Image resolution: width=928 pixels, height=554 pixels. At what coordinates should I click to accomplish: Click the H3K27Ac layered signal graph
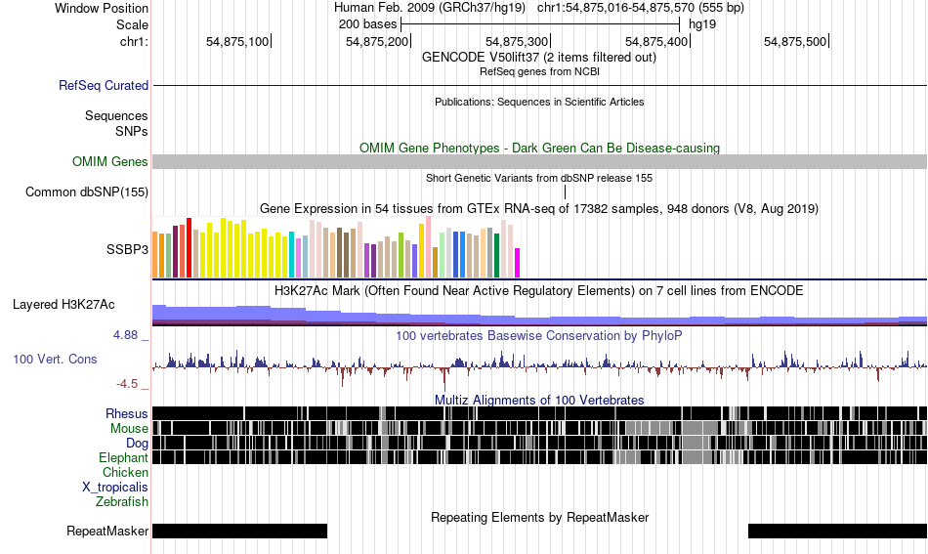(x=539, y=315)
